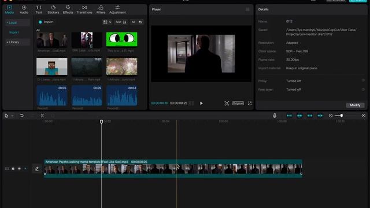Open the media view layout dropdown

point(107,22)
